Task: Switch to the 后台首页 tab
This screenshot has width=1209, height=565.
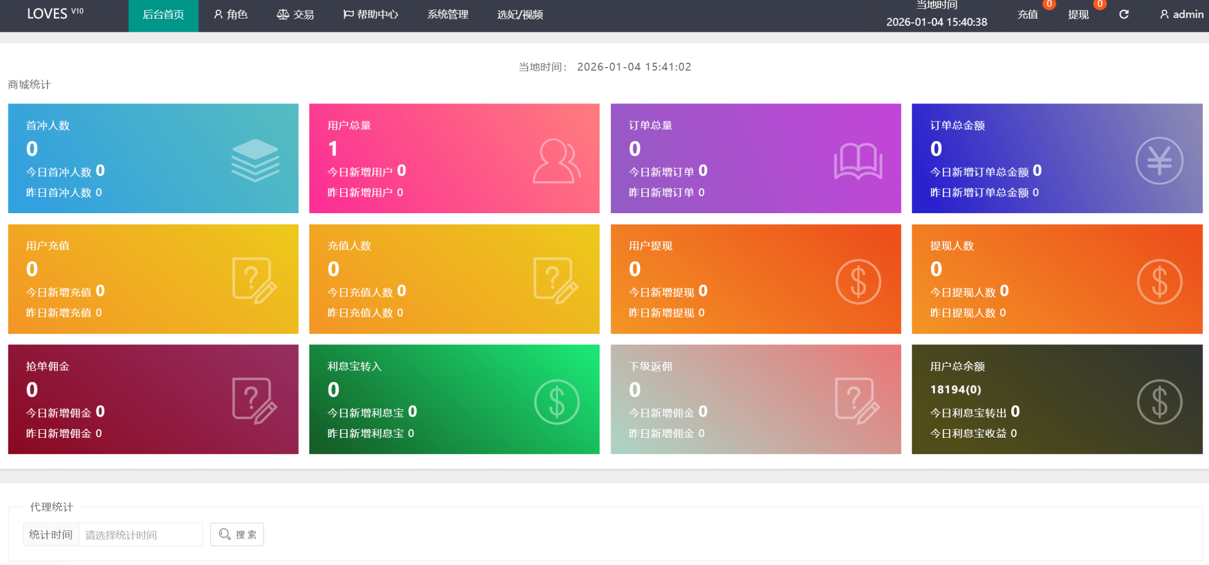Action: [163, 15]
